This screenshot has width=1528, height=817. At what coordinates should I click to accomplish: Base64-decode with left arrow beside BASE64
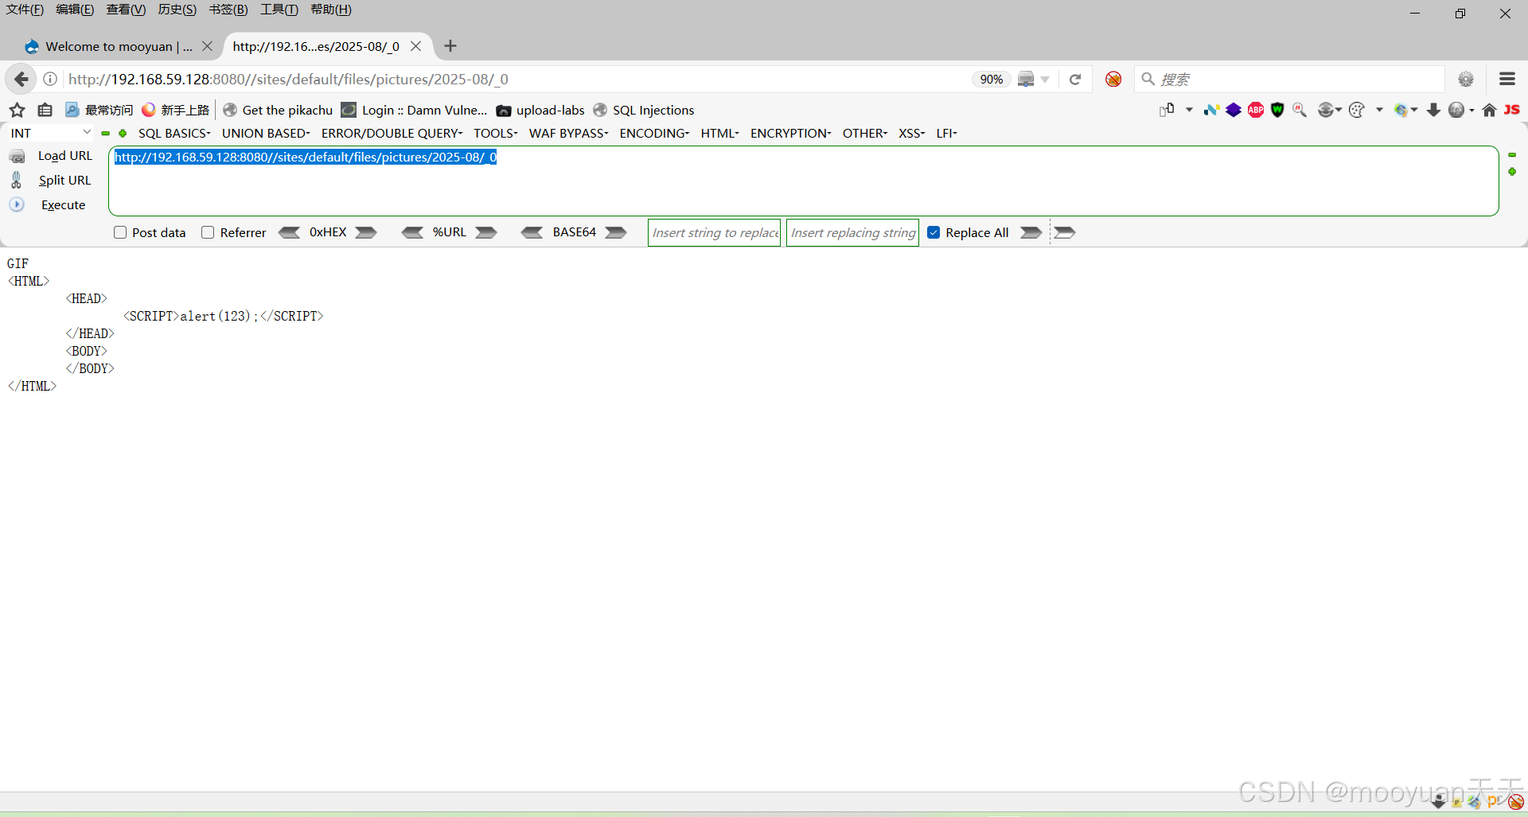(x=532, y=232)
